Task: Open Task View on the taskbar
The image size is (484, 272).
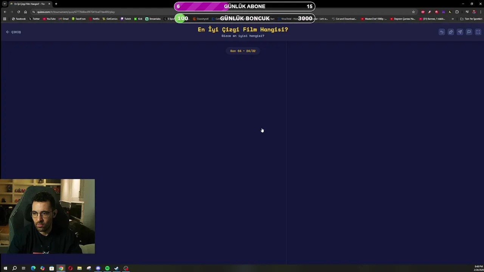Action: pos(23,268)
